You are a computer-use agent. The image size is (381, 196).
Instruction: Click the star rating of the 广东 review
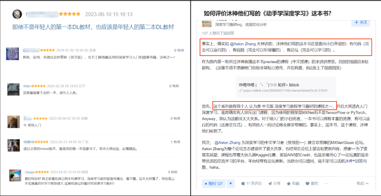pyautogui.click(x=41, y=142)
